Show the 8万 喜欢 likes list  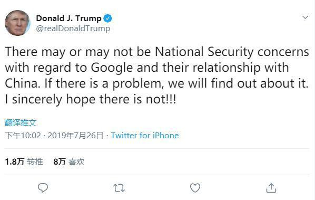pyautogui.click(x=69, y=162)
